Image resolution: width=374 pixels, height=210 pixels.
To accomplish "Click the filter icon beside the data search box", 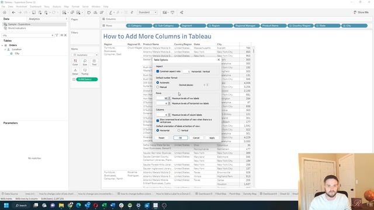I will (57, 35).
